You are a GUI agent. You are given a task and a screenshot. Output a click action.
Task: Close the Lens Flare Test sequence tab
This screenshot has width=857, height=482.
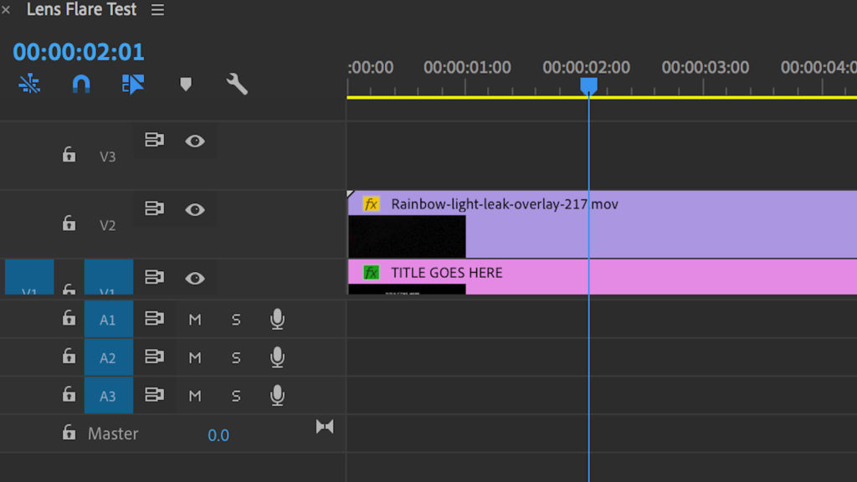[x=7, y=11]
